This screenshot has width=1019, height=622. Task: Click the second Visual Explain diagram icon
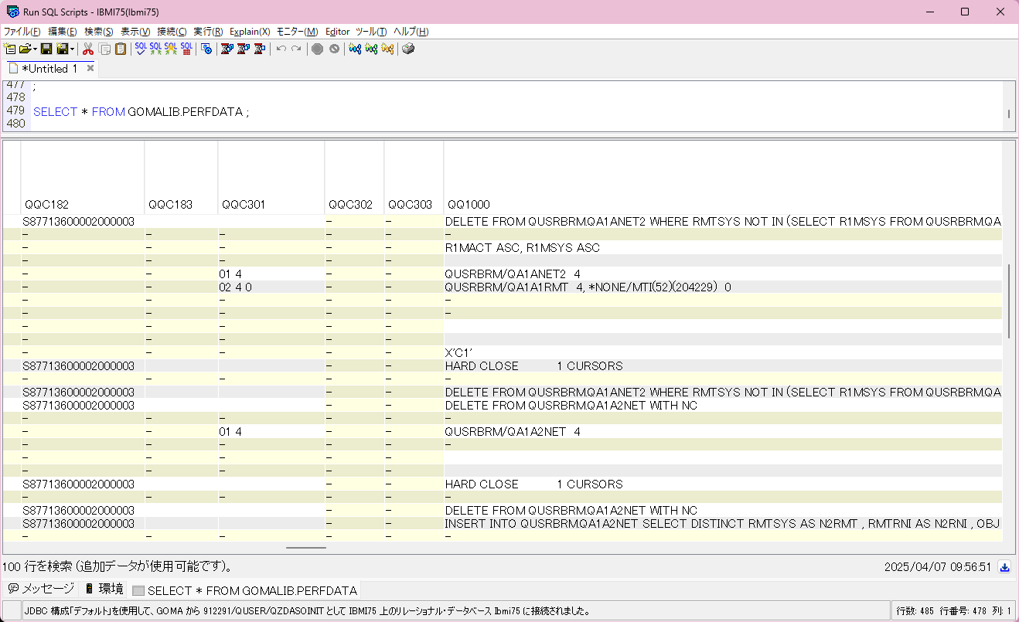(371, 49)
